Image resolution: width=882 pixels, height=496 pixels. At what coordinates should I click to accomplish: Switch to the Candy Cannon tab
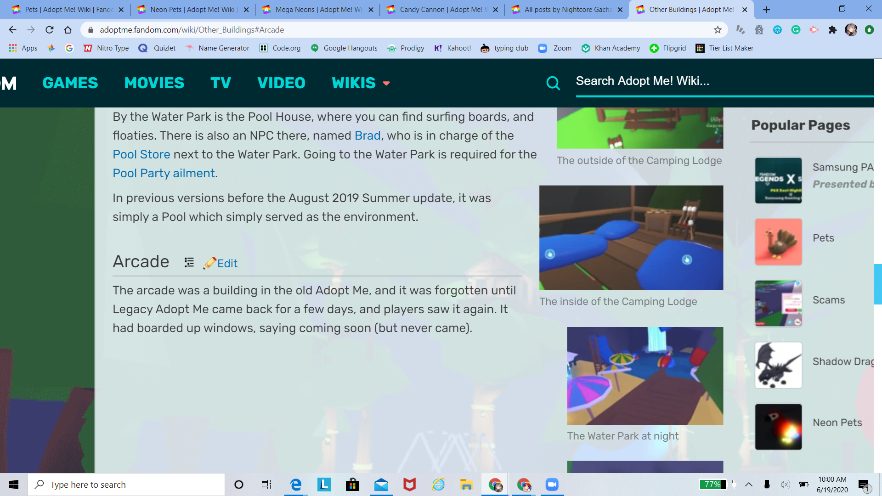[x=441, y=10]
